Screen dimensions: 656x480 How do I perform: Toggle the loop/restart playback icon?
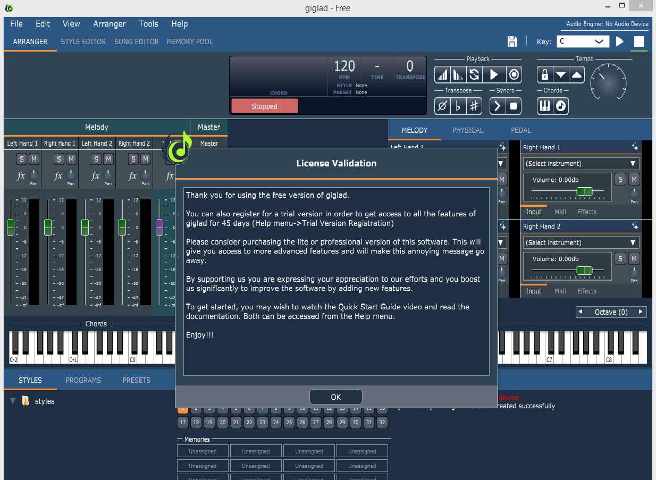(474, 74)
